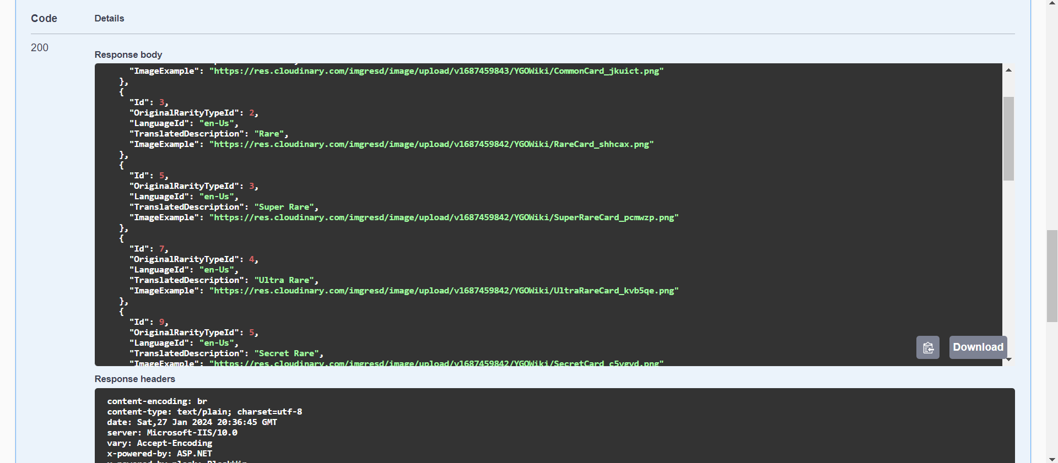The width and height of the screenshot is (1058, 463).
Task: Click the date header line
Action: (192, 422)
